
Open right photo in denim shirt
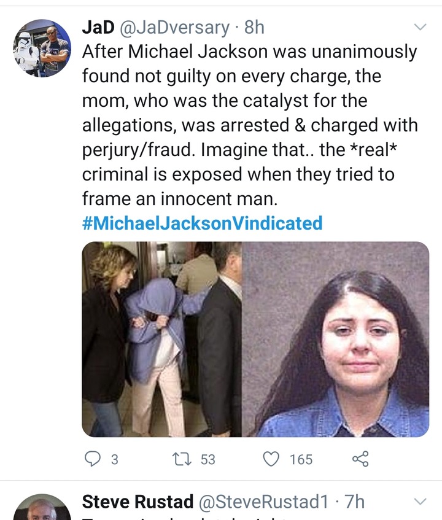click(336, 340)
